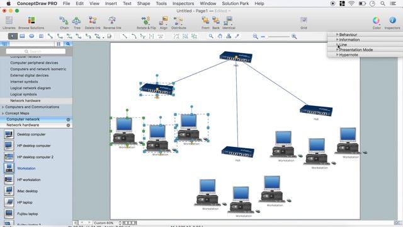Open the Color panel

377,23
